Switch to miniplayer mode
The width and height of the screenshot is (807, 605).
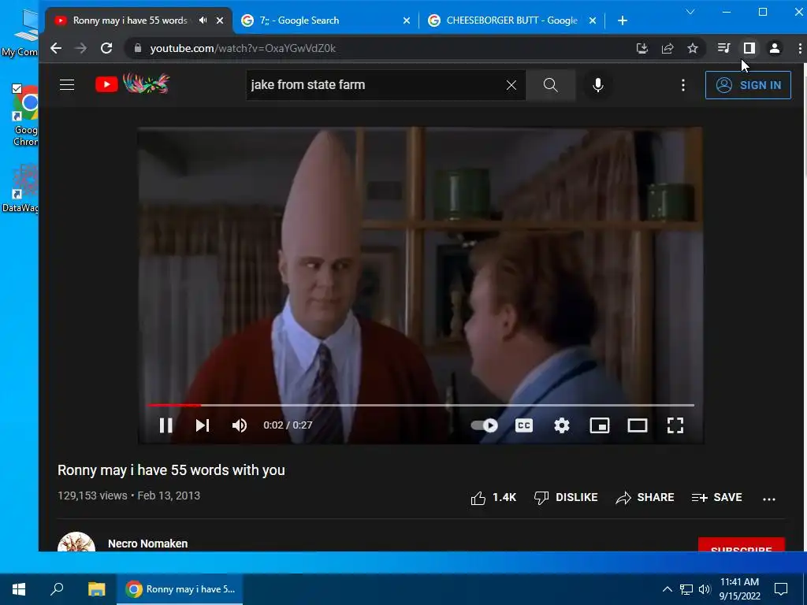600,425
